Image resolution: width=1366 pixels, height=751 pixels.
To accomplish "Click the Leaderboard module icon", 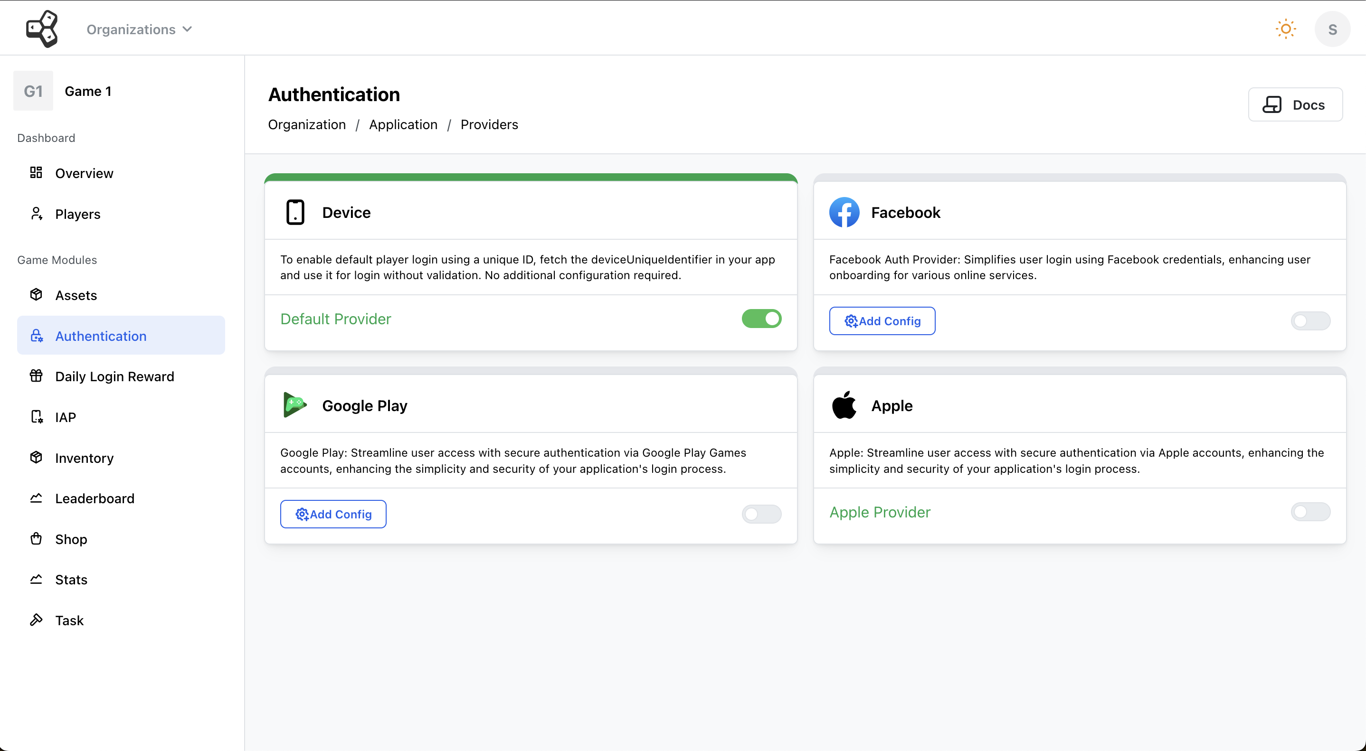I will click(37, 498).
